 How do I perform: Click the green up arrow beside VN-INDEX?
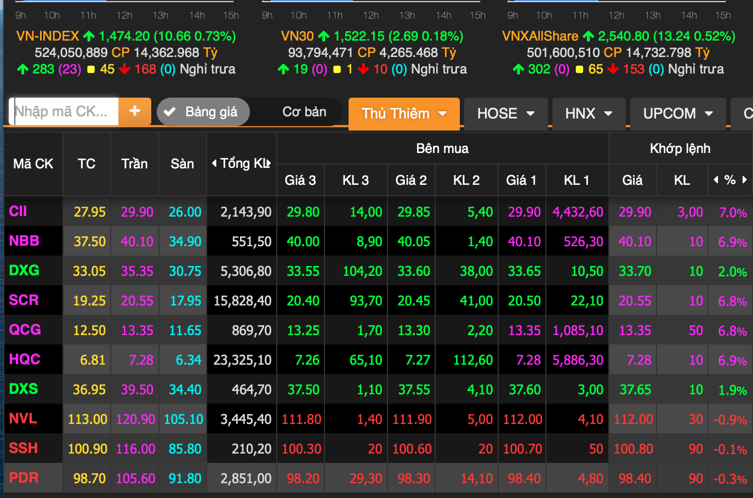pyautogui.click(x=89, y=37)
